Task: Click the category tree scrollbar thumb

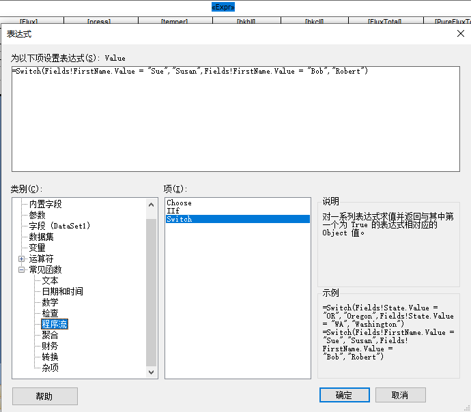Action: coord(151,293)
